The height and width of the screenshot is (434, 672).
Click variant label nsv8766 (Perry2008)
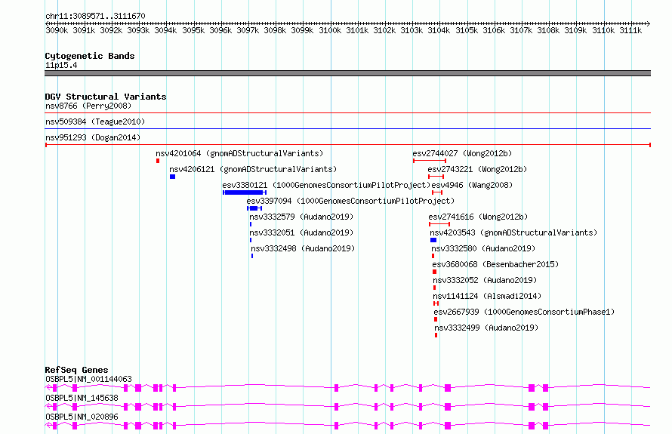pyautogui.click(x=88, y=106)
